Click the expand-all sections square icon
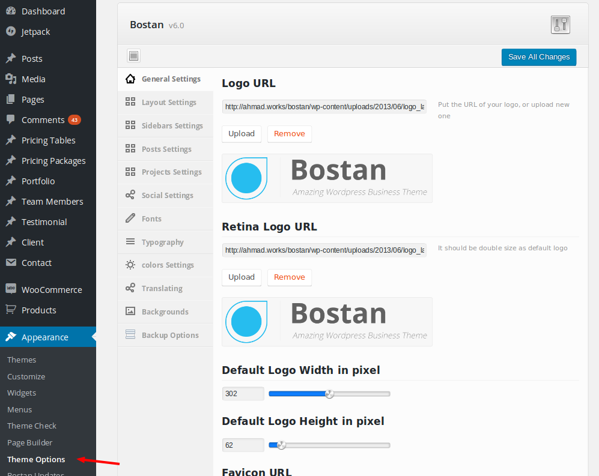This screenshot has height=476, width=599. 134,56
